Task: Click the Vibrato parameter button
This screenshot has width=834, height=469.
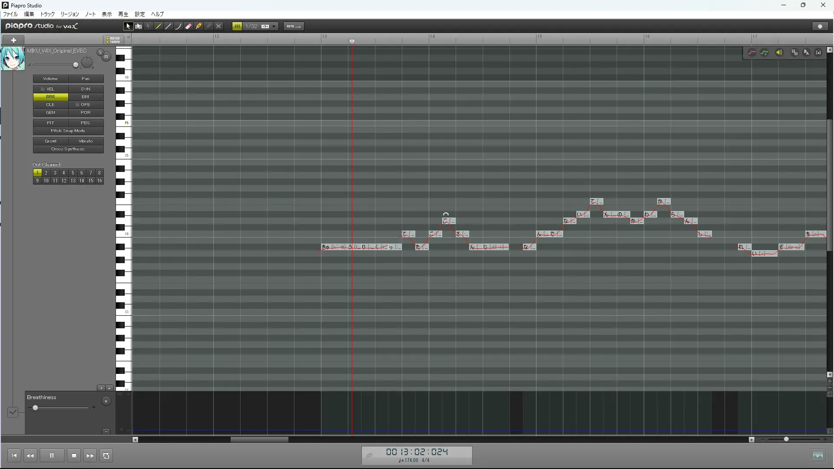Action: pyautogui.click(x=86, y=141)
